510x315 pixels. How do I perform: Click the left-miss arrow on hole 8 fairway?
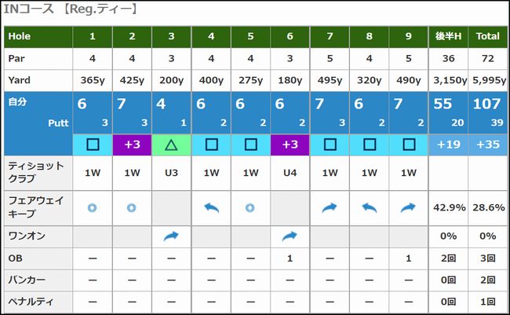pyautogui.click(x=370, y=207)
